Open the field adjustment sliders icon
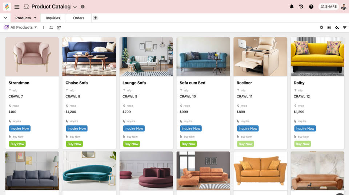The height and width of the screenshot is (195, 349). (x=329, y=27)
